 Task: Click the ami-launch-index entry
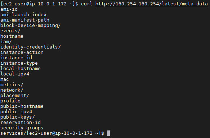23,15
